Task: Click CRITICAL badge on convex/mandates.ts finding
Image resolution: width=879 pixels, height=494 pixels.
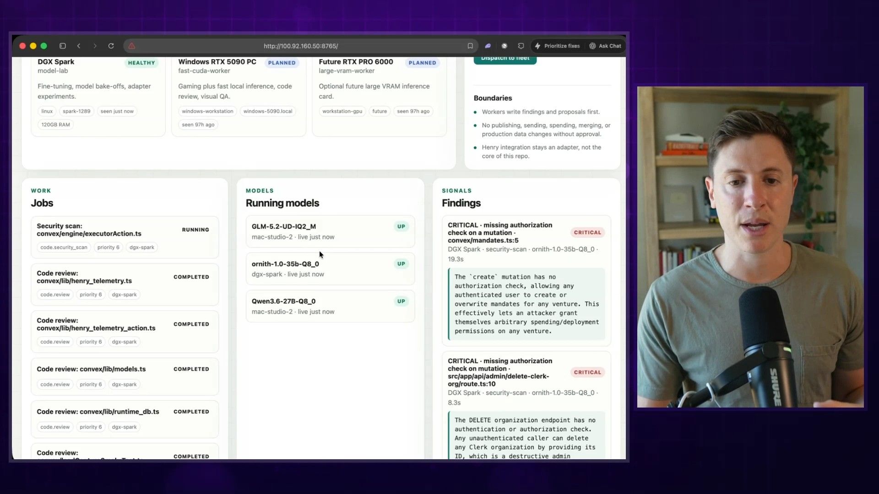Action: [x=587, y=232]
